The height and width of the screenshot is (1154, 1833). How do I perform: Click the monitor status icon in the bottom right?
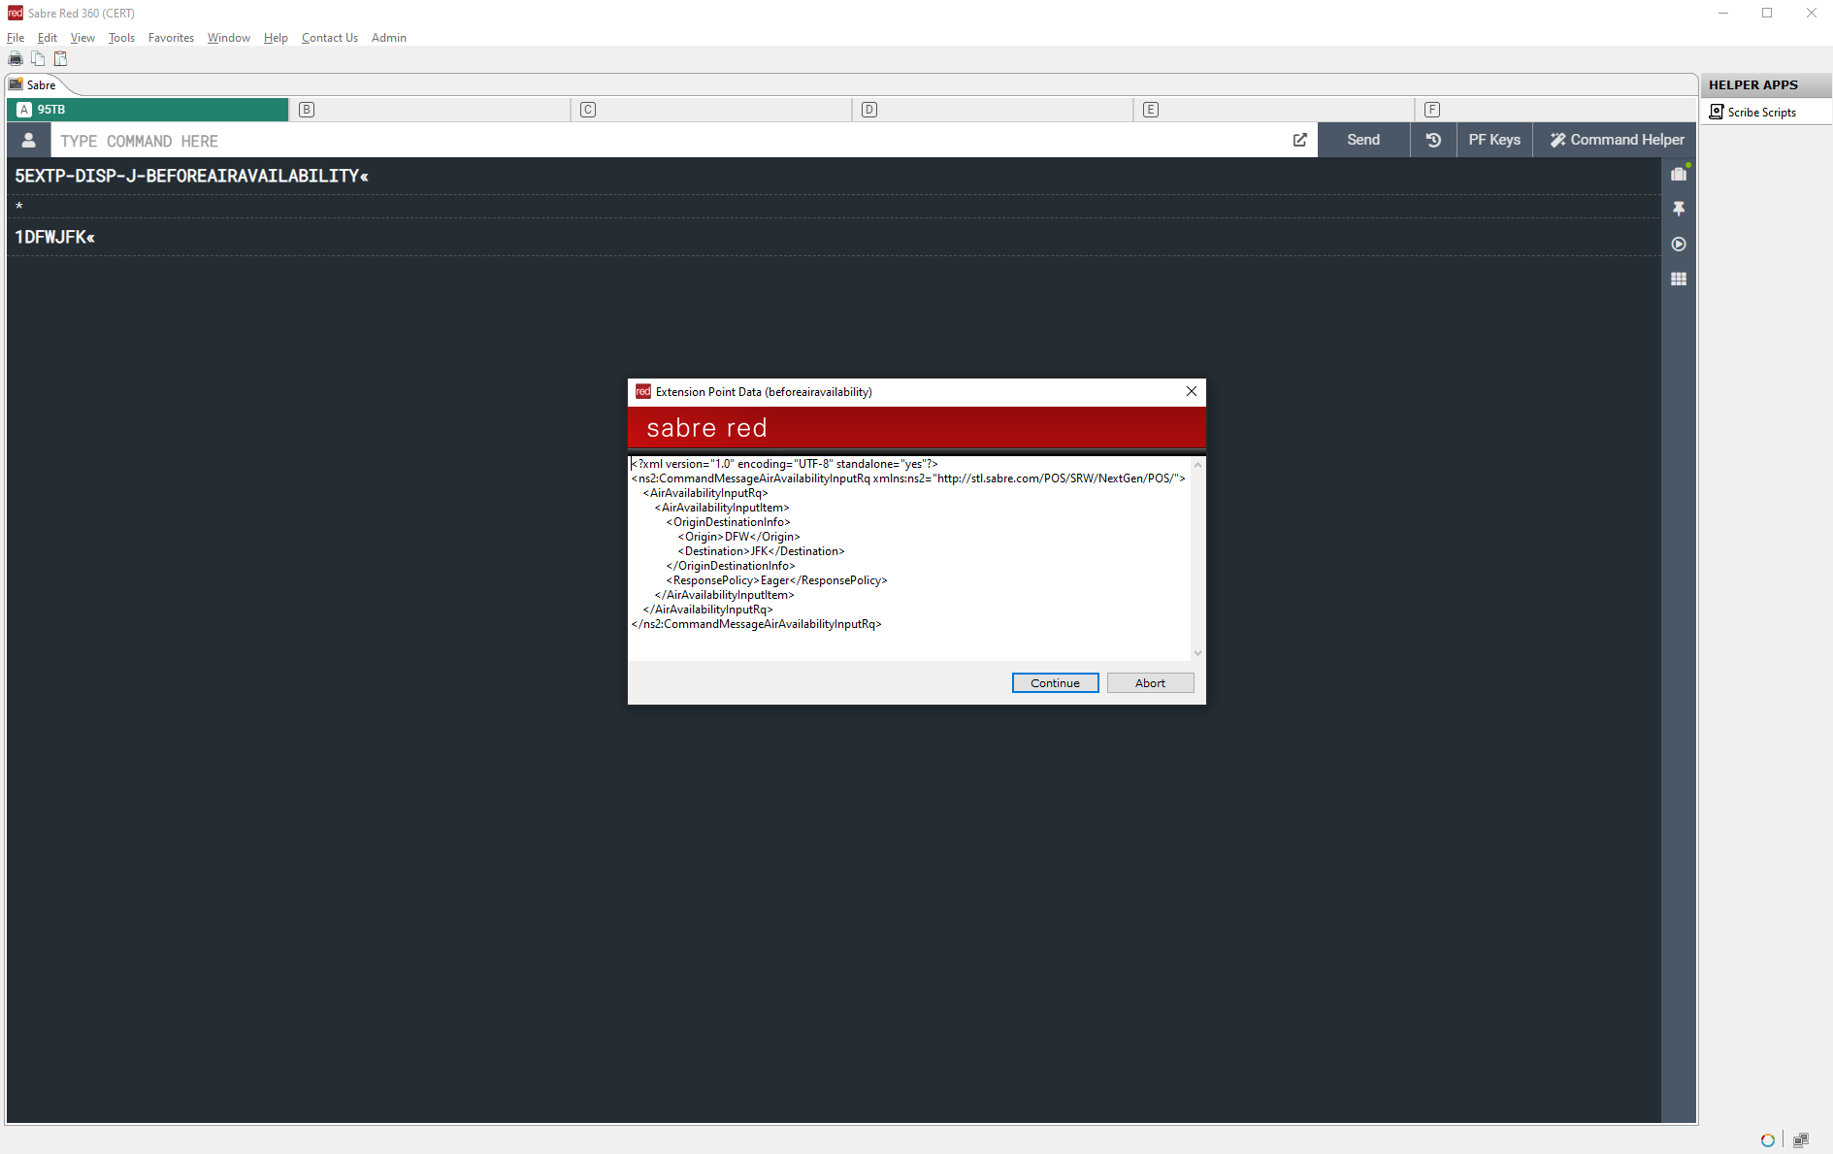[1801, 1139]
